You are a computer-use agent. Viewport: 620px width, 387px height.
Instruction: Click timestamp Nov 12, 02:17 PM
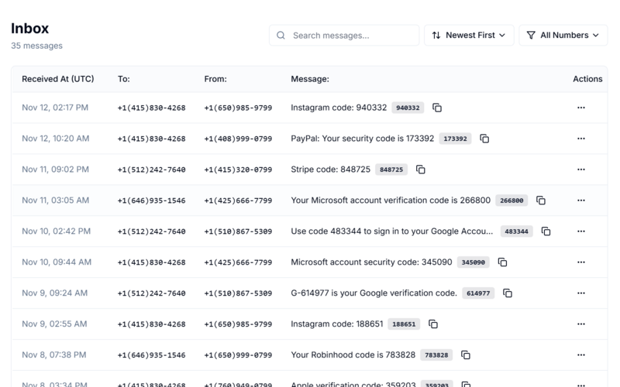pos(55,108)
